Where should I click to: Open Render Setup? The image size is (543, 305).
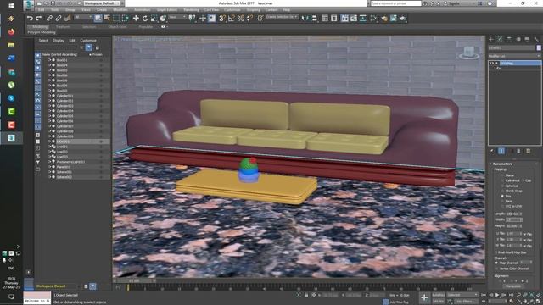[x=384, y=19]
